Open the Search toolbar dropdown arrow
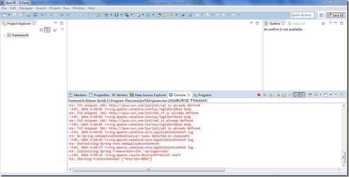Viewport: 349px width, 177px height. (176, 15)
